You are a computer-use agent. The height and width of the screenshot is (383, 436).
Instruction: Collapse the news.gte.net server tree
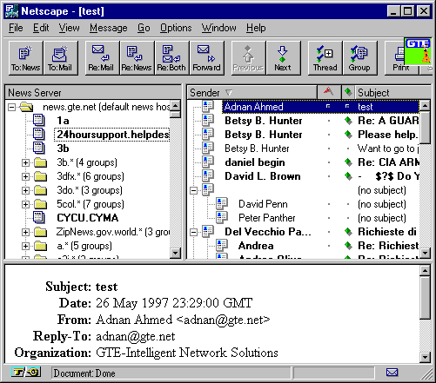point(11,108)
